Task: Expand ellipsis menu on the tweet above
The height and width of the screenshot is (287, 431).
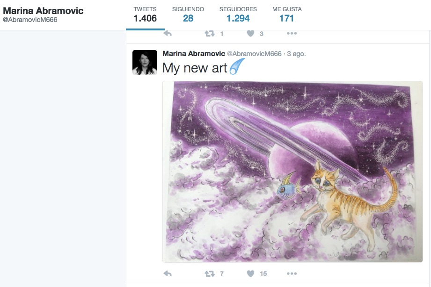Action: (x=292, y=34)
